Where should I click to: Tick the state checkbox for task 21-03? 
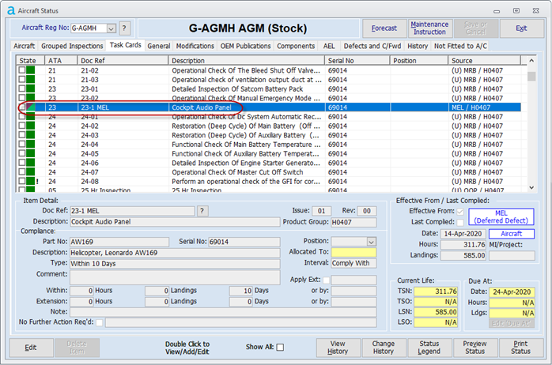22,80
